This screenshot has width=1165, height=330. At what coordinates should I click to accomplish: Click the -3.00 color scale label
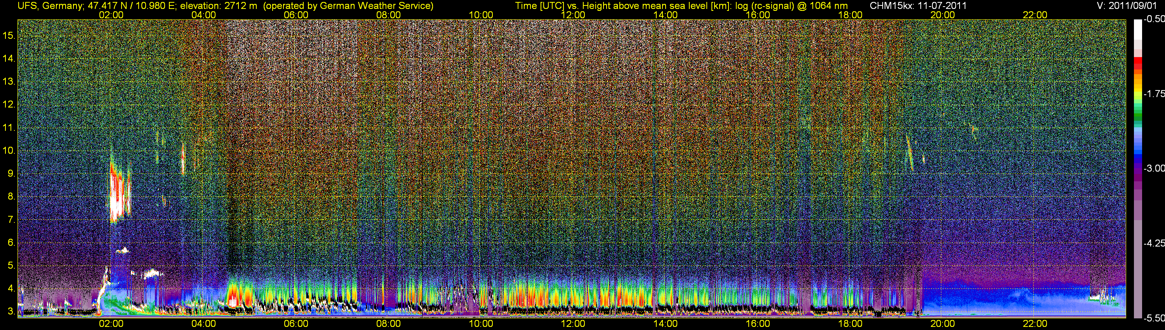1153,168
